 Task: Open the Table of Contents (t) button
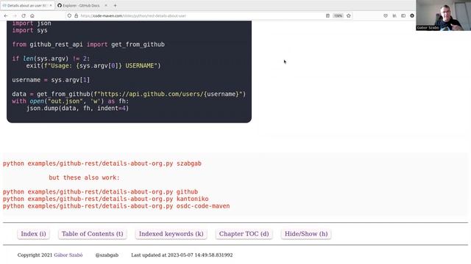[x=93, y=234]
